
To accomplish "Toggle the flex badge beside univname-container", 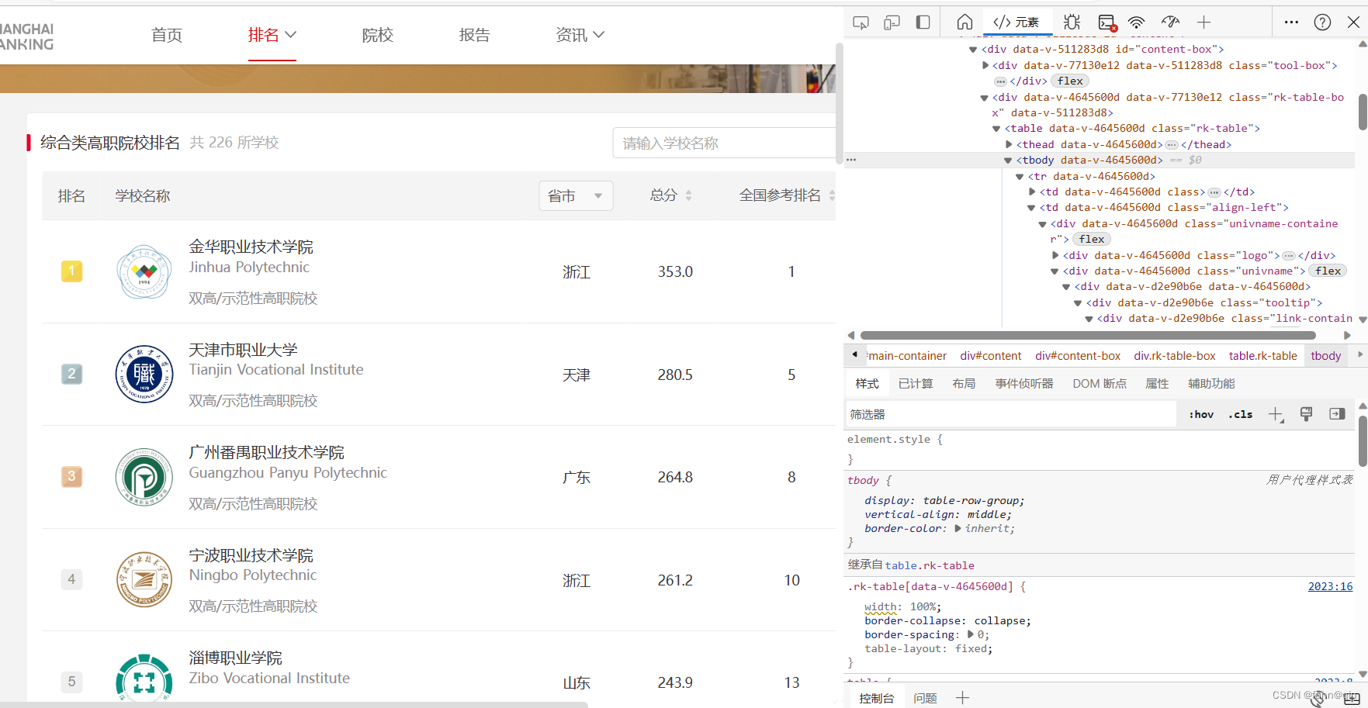I will (1092, 239).
